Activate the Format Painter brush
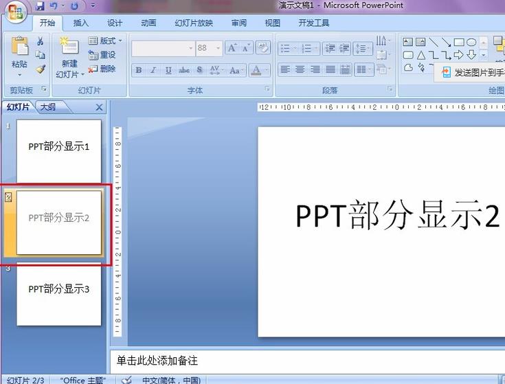This screenshot has height=384, width=505. click(x=41, y=69)
